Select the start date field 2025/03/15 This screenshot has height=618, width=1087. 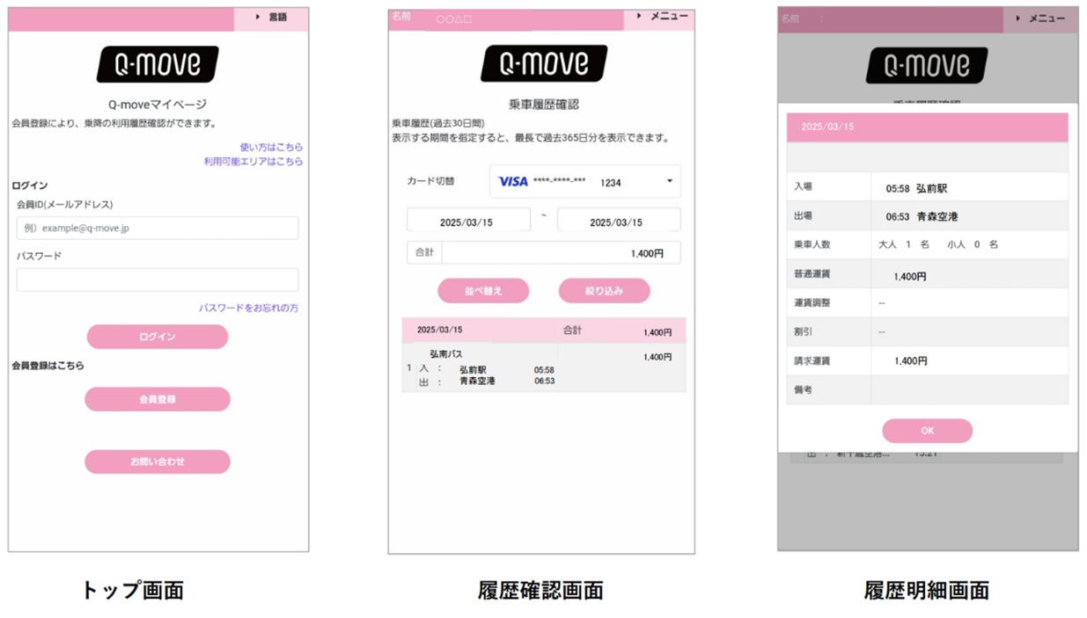468,221
